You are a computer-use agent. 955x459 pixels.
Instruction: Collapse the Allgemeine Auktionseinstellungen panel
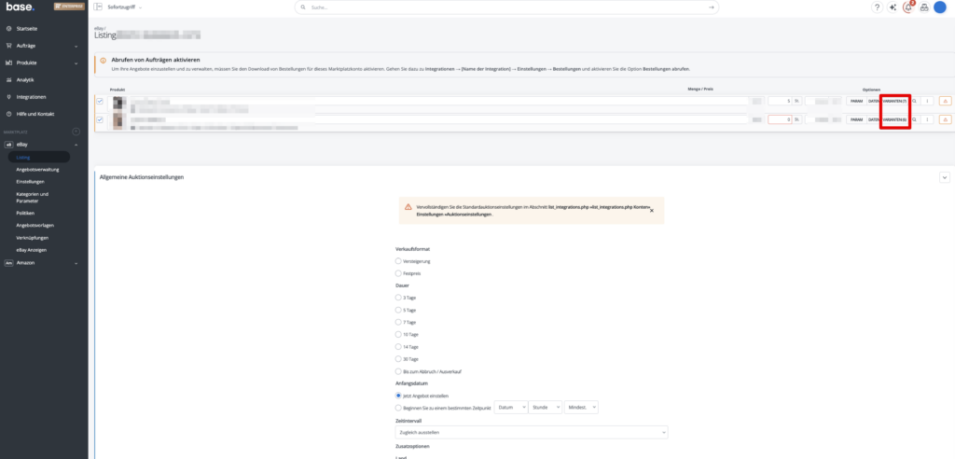[945, 176]
